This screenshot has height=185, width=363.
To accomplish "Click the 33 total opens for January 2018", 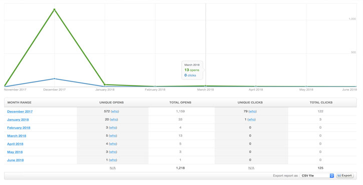I will 180,119.
